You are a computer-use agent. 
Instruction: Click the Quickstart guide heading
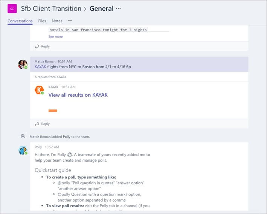[53, 170]
